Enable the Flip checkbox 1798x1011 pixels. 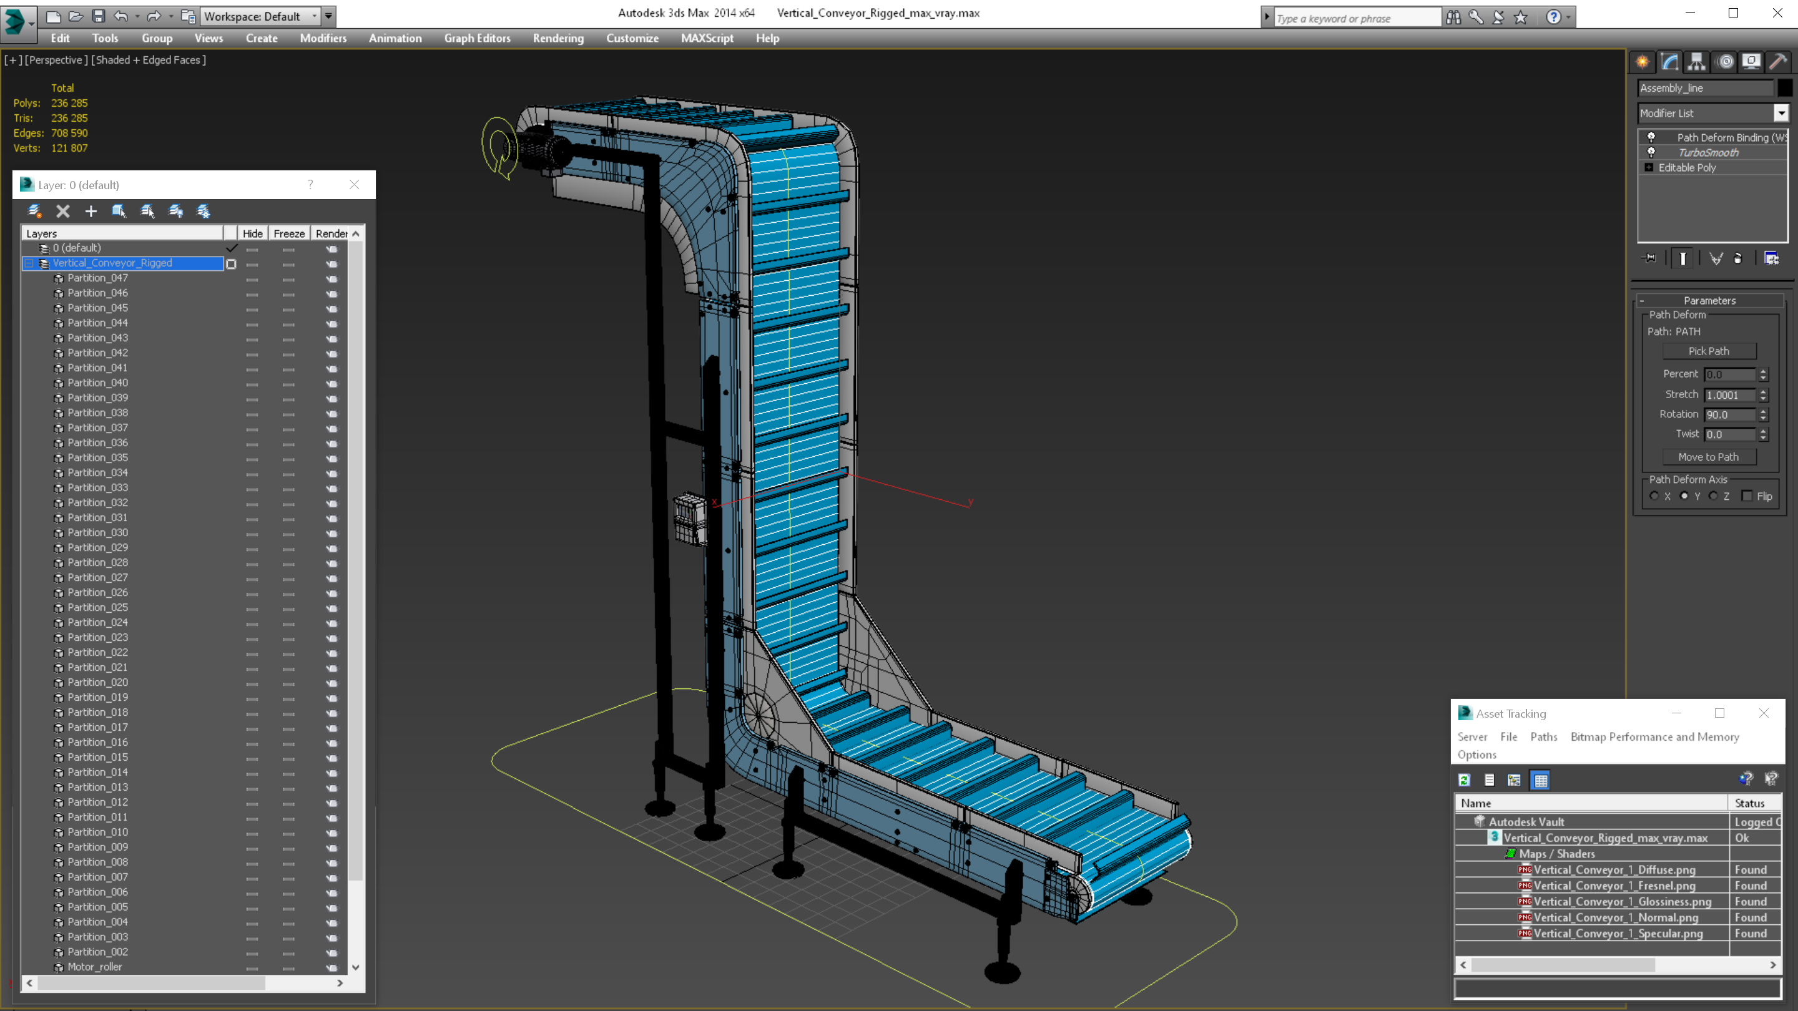pos(1747,496)
